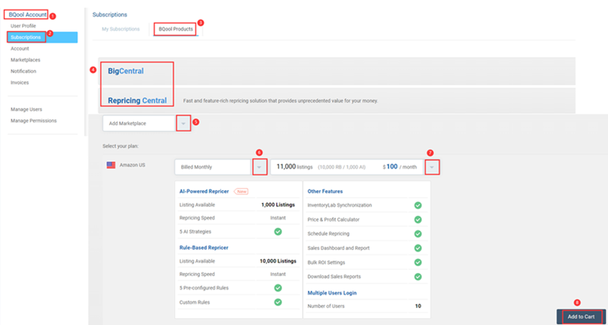The image size is (608, 325).
Task: Click the Amazon US marketplace label
Action: (132, 165)
